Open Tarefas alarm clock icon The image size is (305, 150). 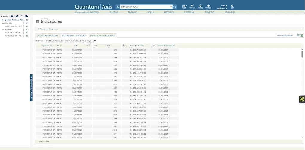pyautogui.click(x=200, y=6)
